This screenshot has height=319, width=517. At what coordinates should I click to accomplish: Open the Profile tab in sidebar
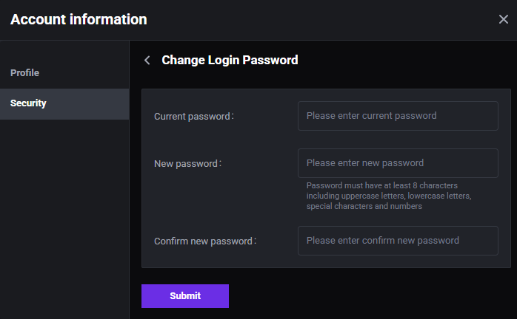(24, 73)
